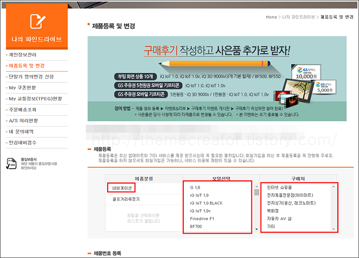Click model list scroll up arrow
Screen dimensions: 359x258
pyautogui.click(x=257, y=187)
